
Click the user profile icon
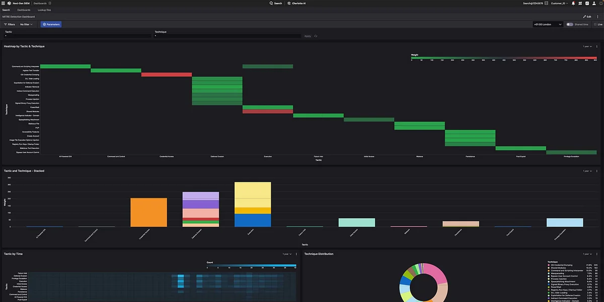[594, 3]
